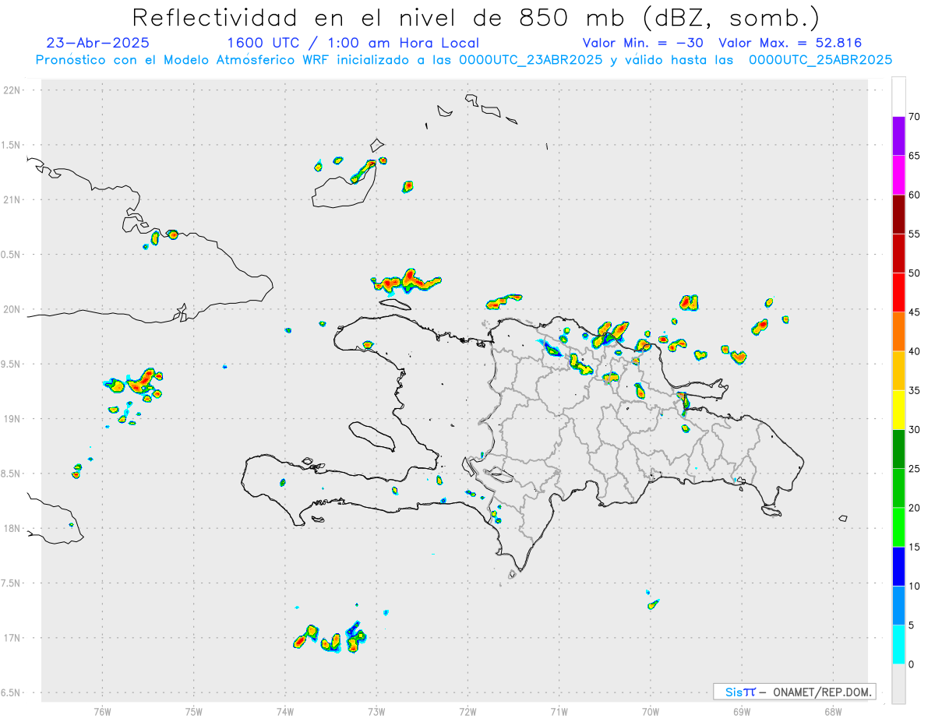This screenshot has height=722, width=935.
Task: Click the dark maroon 55-60 dBZ swatch
Action: pyautogui.click(x=898, y=214)
